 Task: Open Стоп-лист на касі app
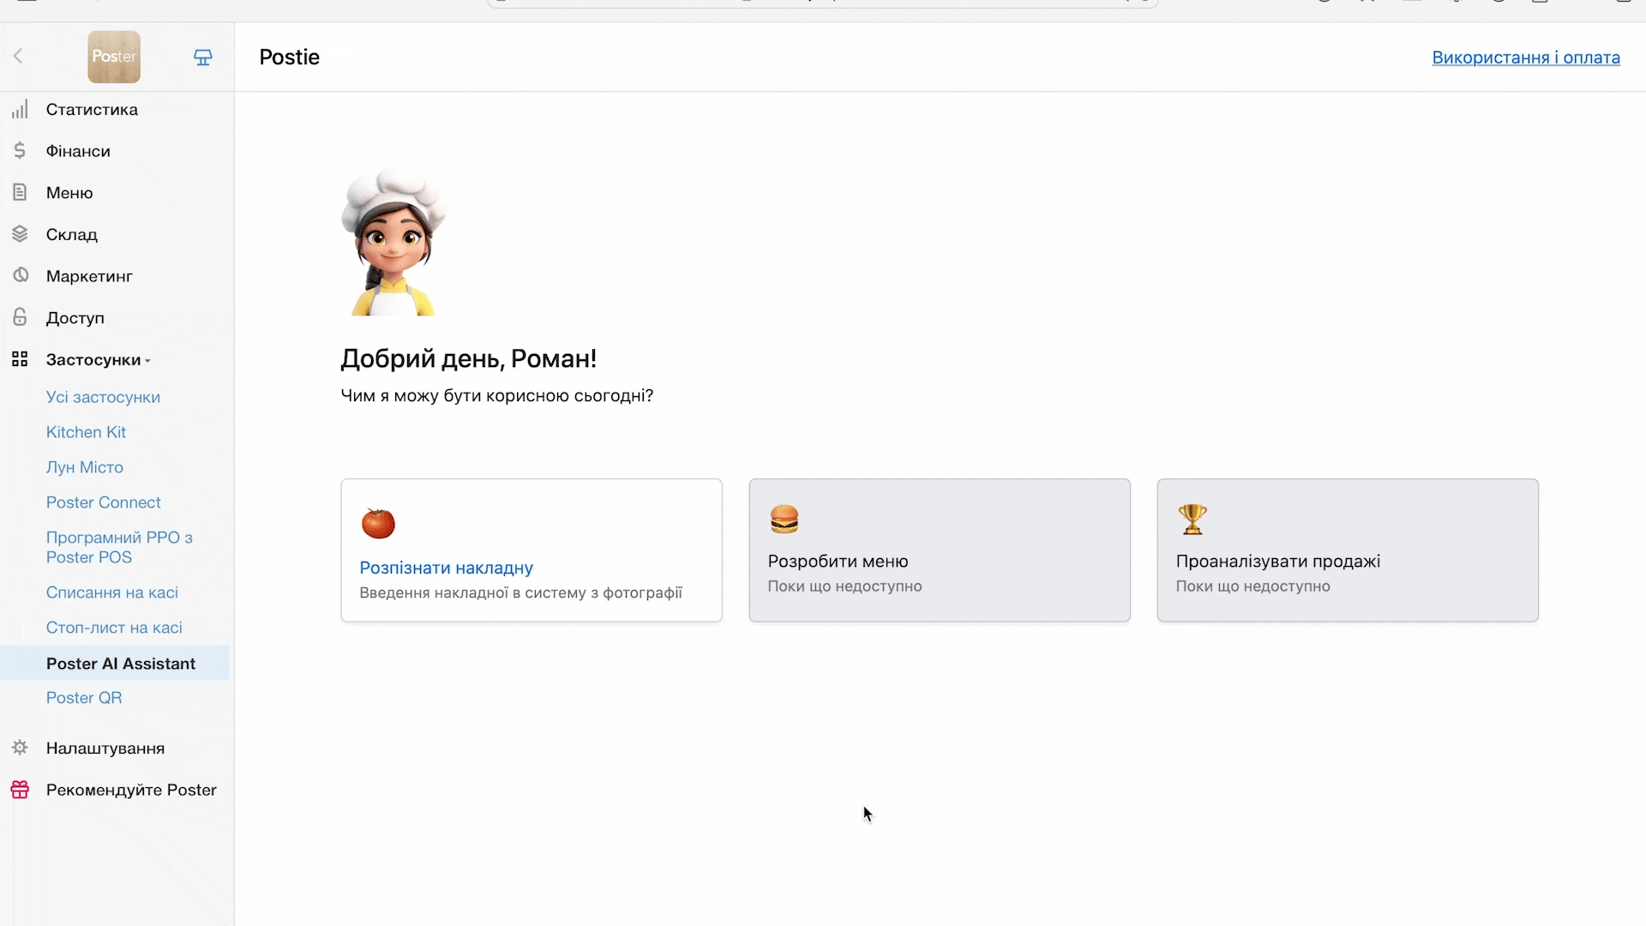114,628
